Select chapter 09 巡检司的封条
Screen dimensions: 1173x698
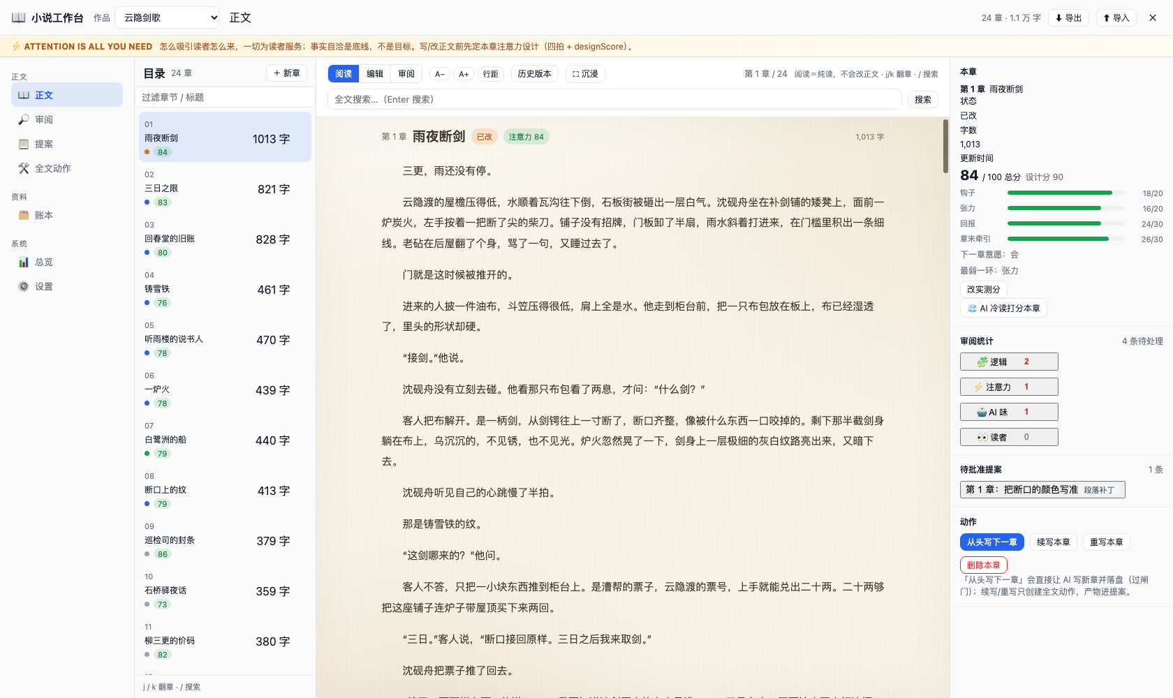click(x=225, y=540)
